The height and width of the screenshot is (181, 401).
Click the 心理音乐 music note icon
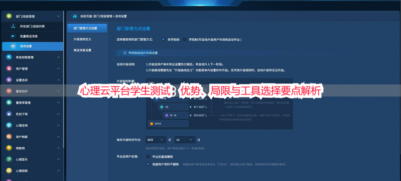coord(9,159)
